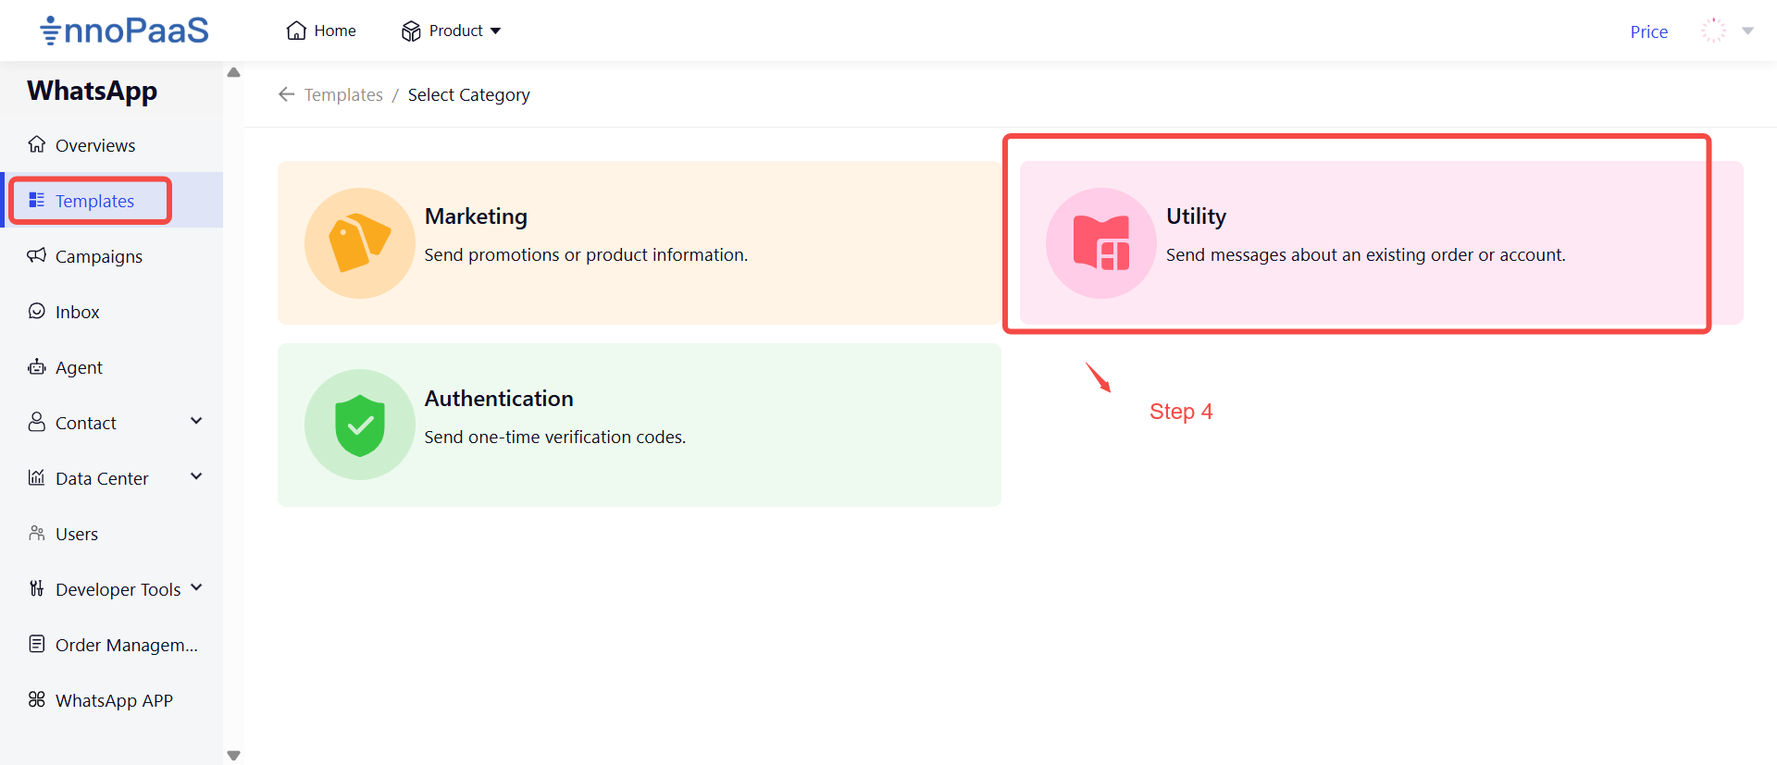
Task: Click the loading avatar icon at top right
Action: 1714,31
